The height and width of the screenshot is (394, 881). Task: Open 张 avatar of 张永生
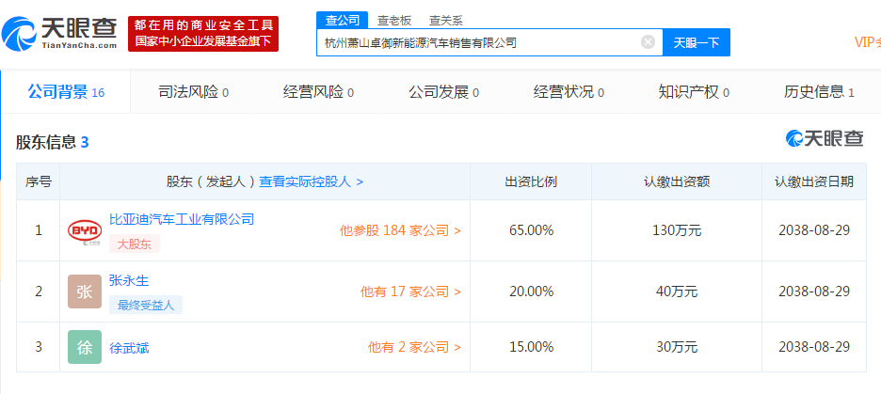coord(85,292)
